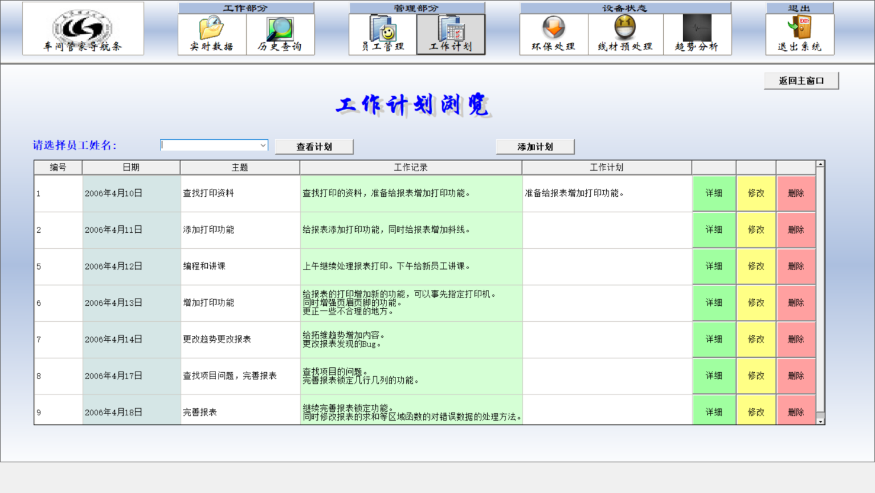The width and height of the screenshot is (875, 493).
Task: Open 详细 for 添加打印功能 row
Action: [x=714, y=230]
